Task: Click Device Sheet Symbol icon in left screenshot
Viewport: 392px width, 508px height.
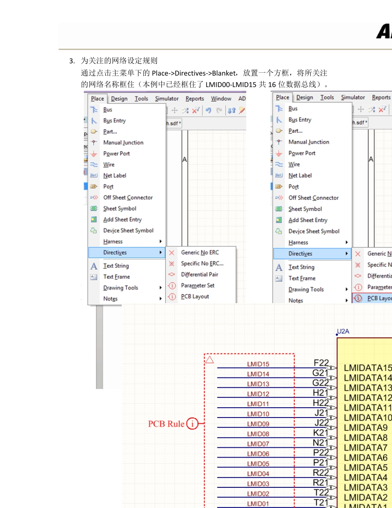Action: (94, 230)
